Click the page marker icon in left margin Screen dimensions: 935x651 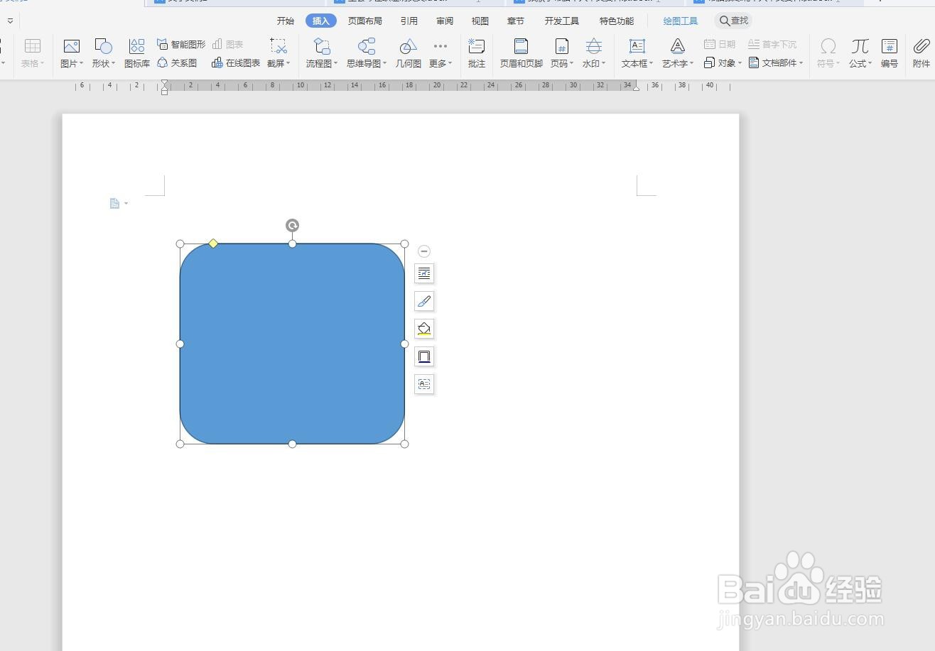114,204
